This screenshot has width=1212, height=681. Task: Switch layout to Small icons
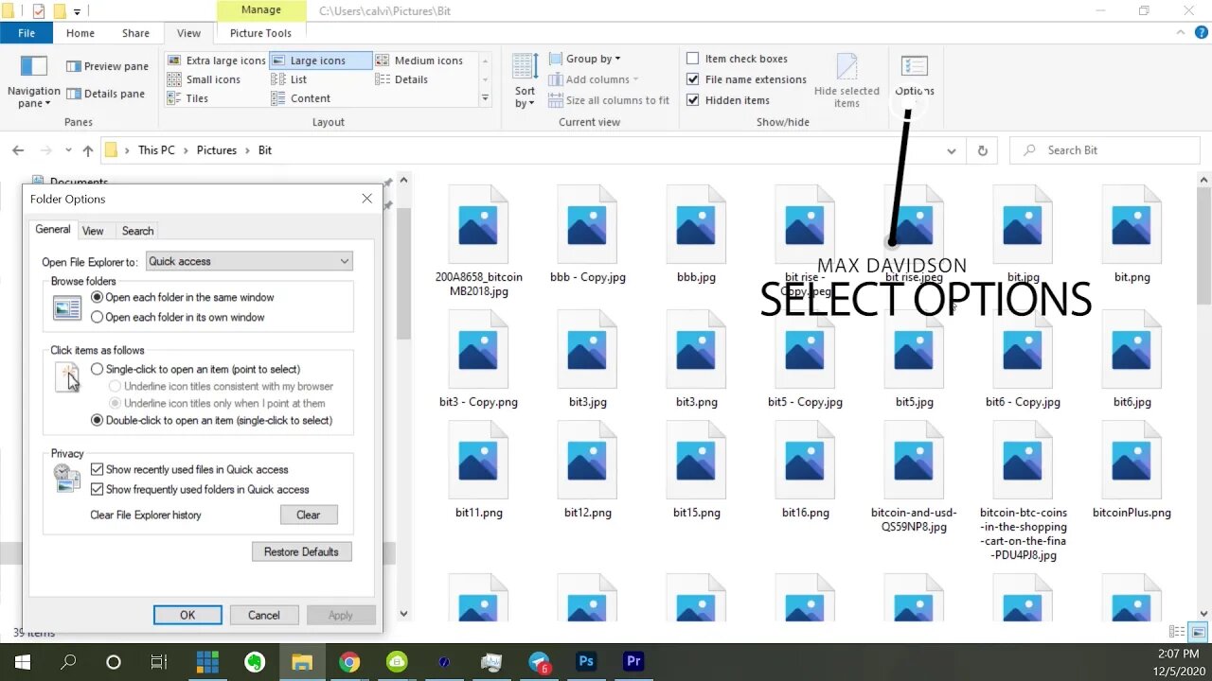204,79
